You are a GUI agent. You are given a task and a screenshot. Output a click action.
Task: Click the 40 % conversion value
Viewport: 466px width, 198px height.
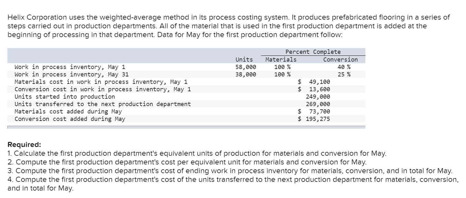[x=344, y=67]
